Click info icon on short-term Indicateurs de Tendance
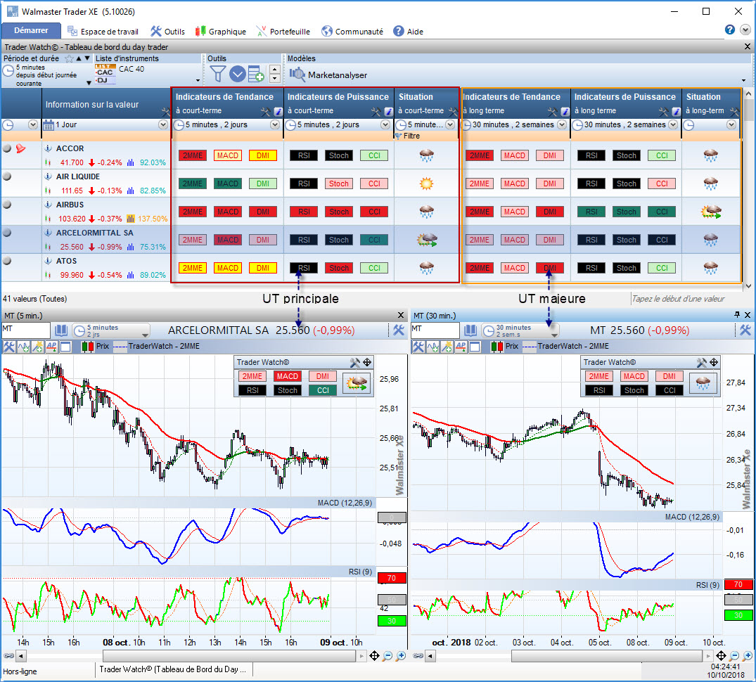Viewport: 756px width, 682px height. pyautogui.click(x=278, y=112)
